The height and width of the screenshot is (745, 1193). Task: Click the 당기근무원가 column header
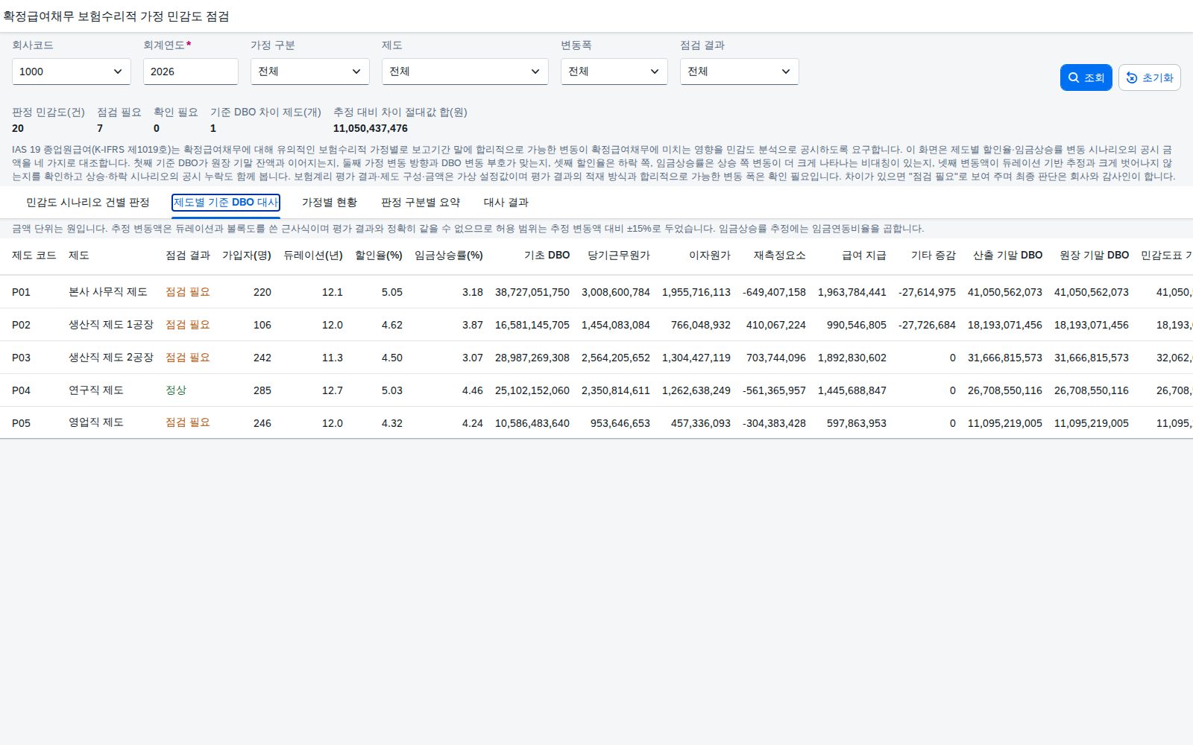point(619,256)
